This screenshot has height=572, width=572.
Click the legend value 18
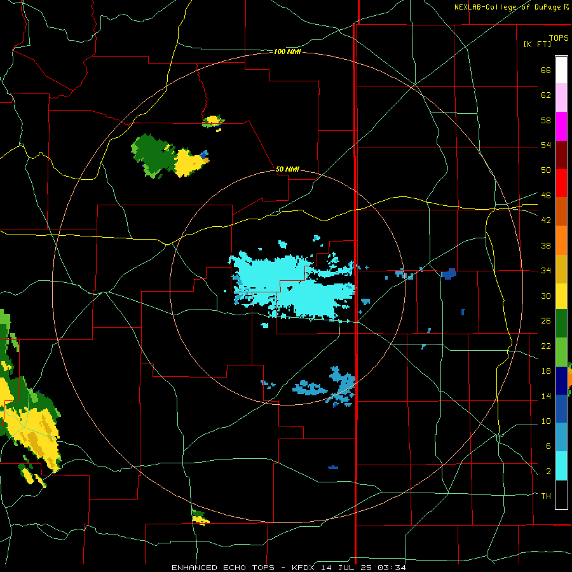[x=546, y=371]
